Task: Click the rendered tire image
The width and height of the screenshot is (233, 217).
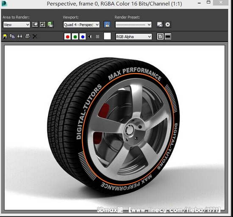Action: pyautogui.click(x=114, y=128)
